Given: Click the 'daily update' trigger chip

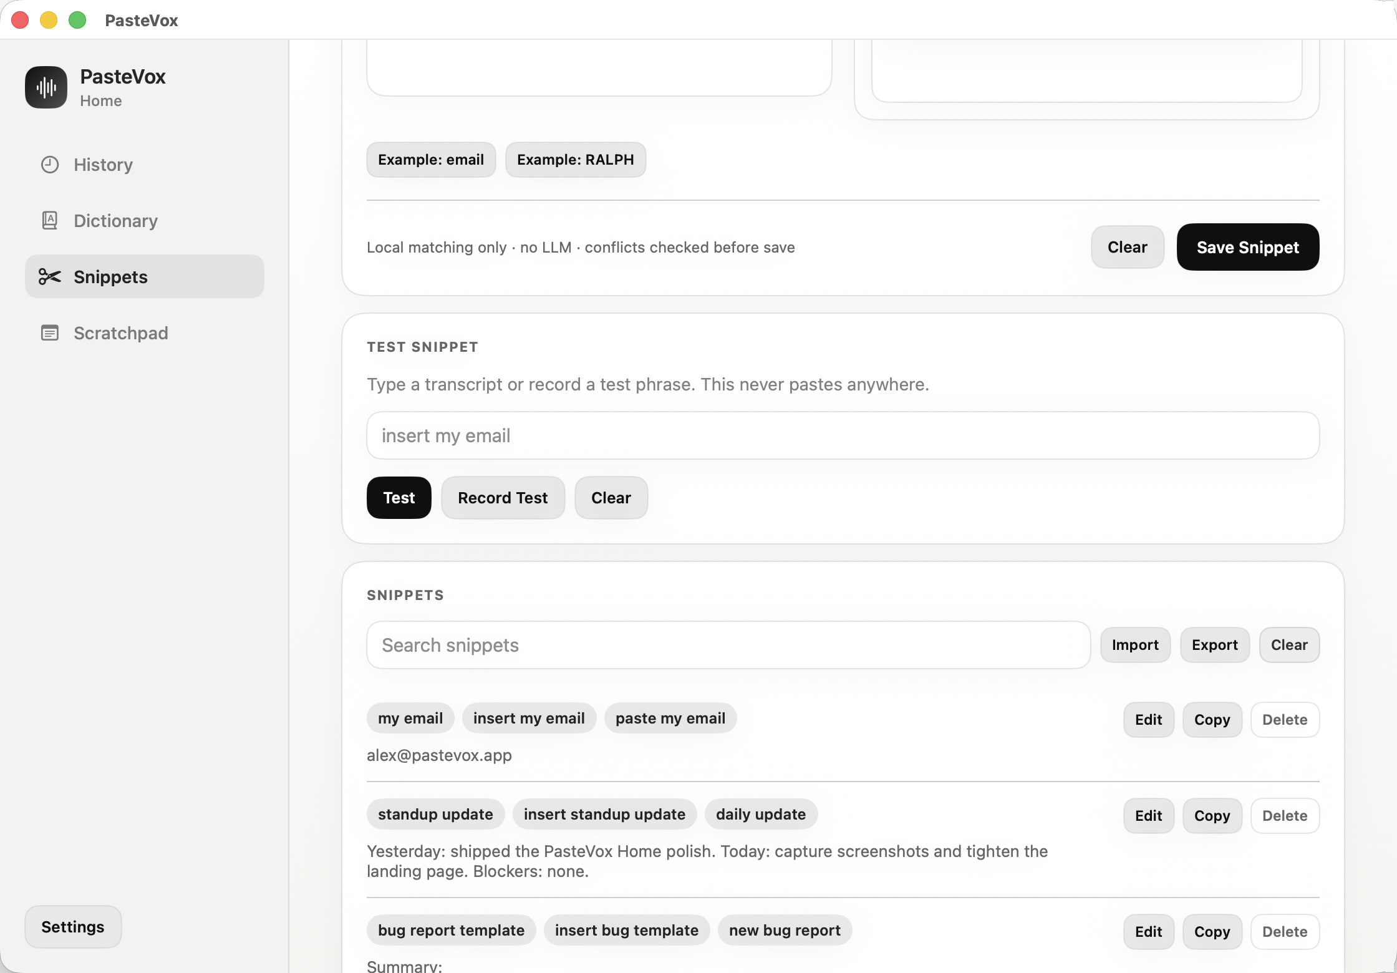Looking at the screenshot, I should [761, 814].
